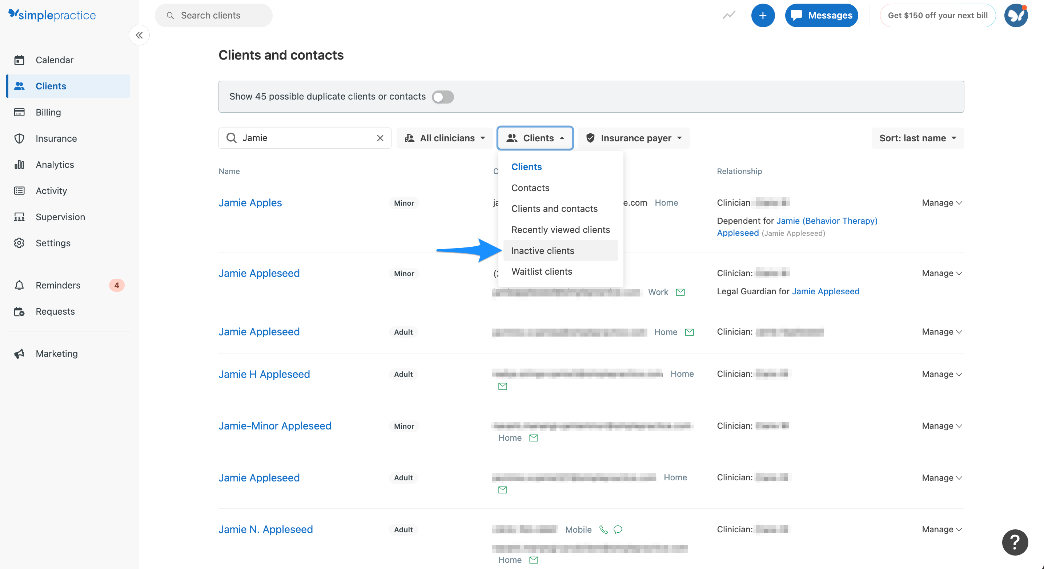1044x569 pixels.
Task: Open the Calendar section in sidebar
Action: pyautogui.click(x=54, y=60)
